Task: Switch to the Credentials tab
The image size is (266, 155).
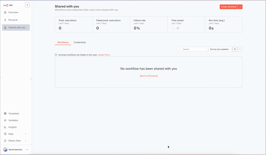Action: coord(80,42)
